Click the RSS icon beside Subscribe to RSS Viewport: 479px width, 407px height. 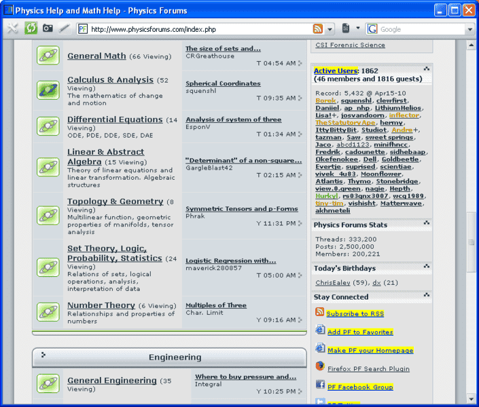click(x=320, y=311)
